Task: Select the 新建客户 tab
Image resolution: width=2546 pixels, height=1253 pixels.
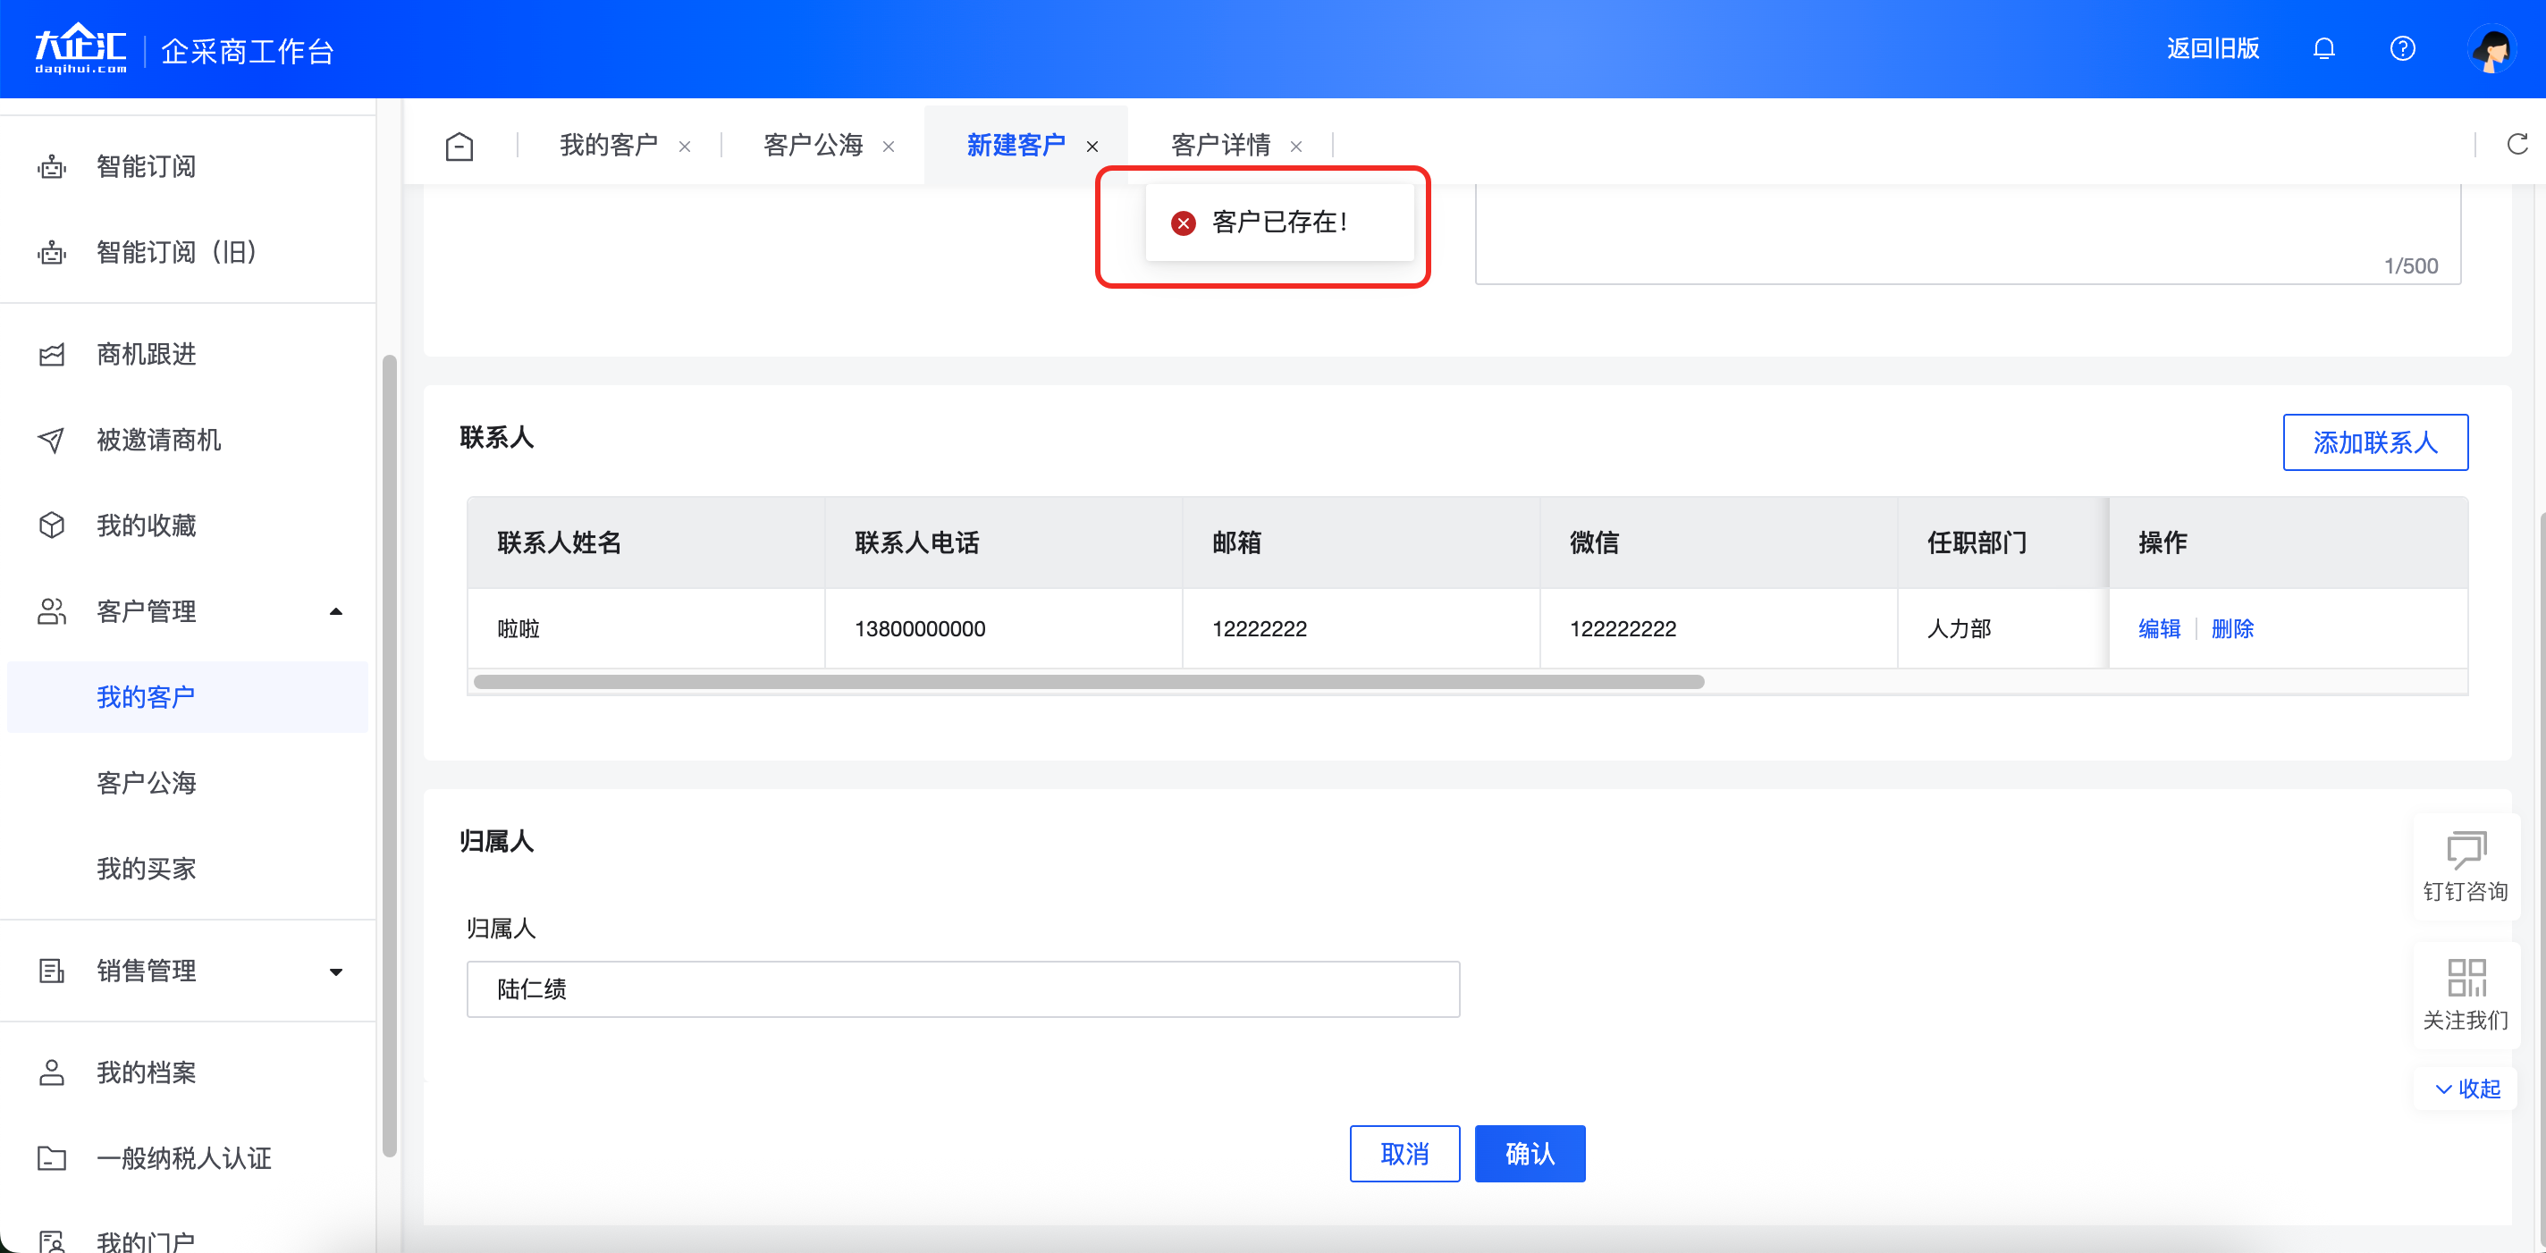Action: [1016, 146]
